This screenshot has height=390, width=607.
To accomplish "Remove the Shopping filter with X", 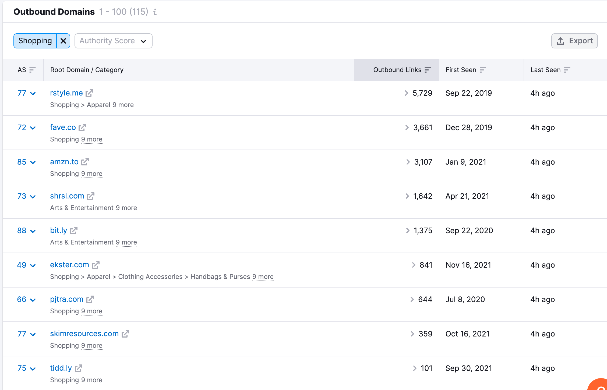I will (63, 41).
